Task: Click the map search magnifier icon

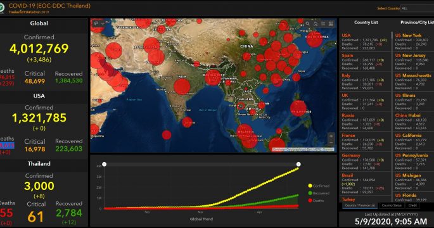Action: point(307,24)
